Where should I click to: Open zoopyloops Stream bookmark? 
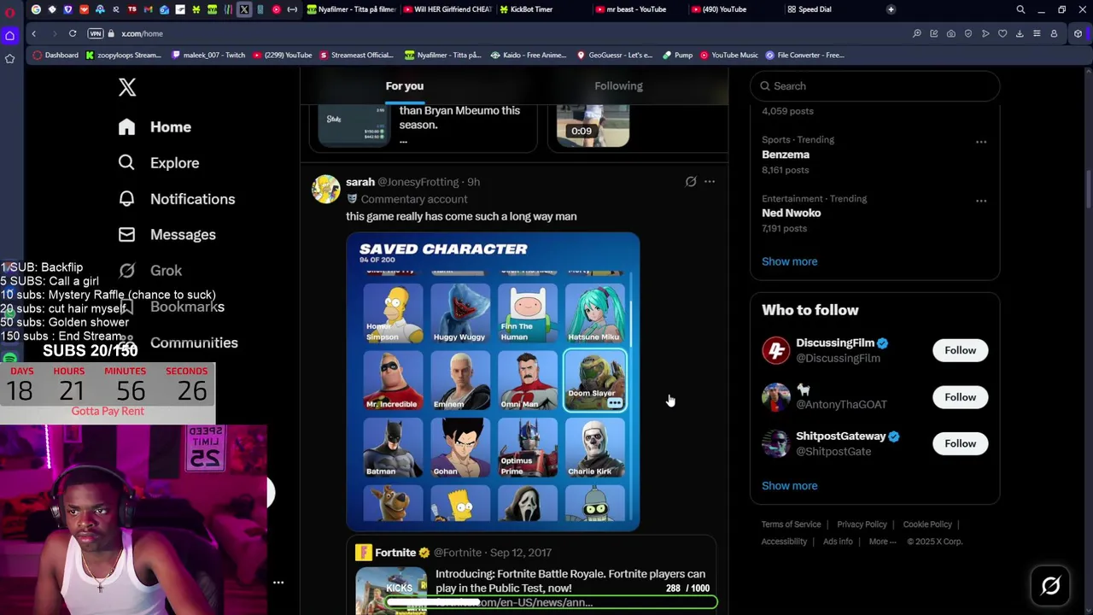[124, 55]
